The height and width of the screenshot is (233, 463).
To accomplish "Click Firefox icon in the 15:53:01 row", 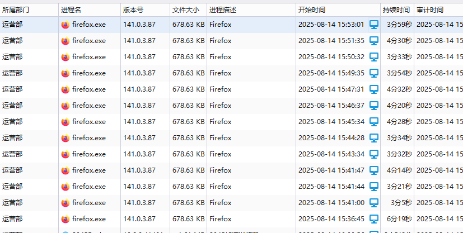I will (x=66, y=25).
